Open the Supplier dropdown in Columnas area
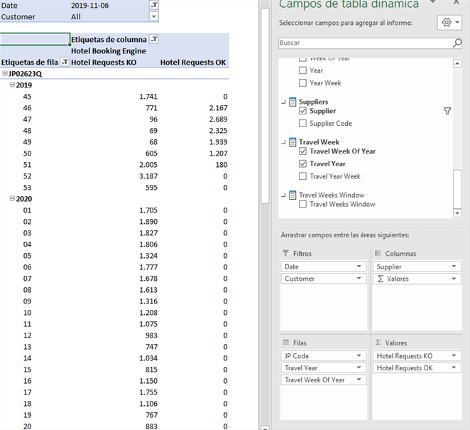The image size is (470, 430). click(455, 267)
